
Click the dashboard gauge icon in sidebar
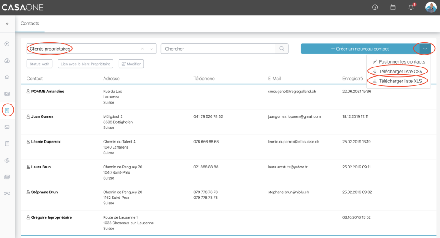click(x=7, y=61)
